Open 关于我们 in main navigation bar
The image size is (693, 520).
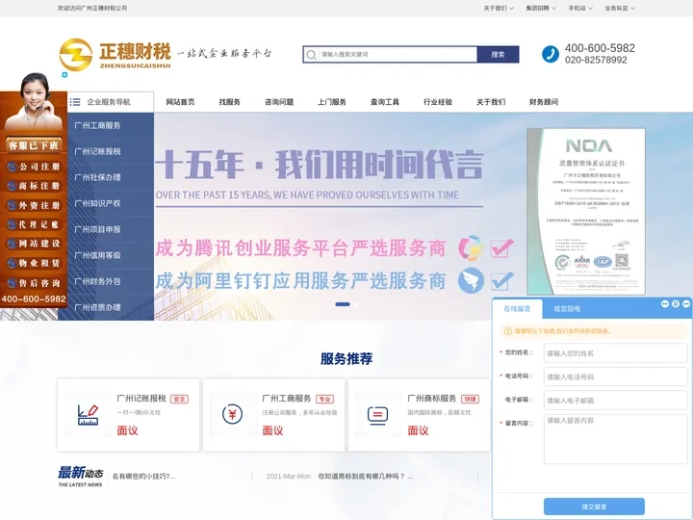click(491, 102)
